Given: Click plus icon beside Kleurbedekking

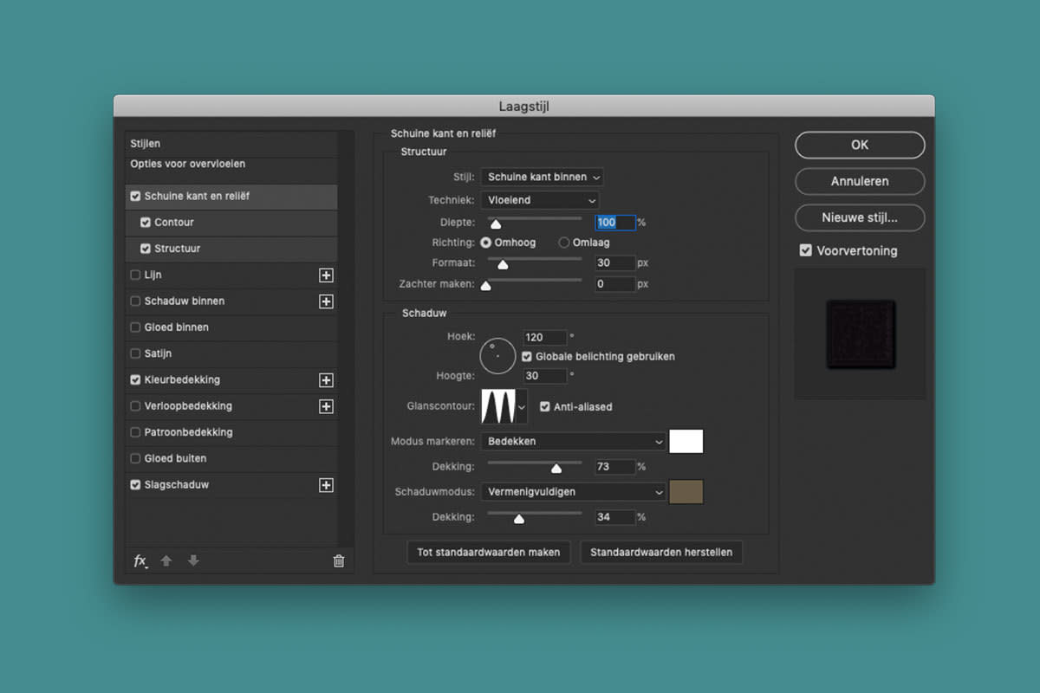Looking at the screenshot, I should (326, 380).
